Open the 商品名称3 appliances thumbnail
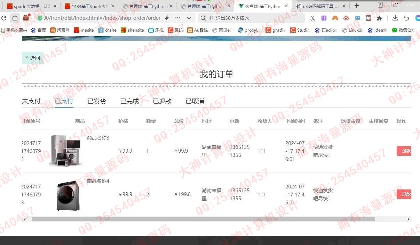Screen dimensions: 420x245 click(67, 151)
